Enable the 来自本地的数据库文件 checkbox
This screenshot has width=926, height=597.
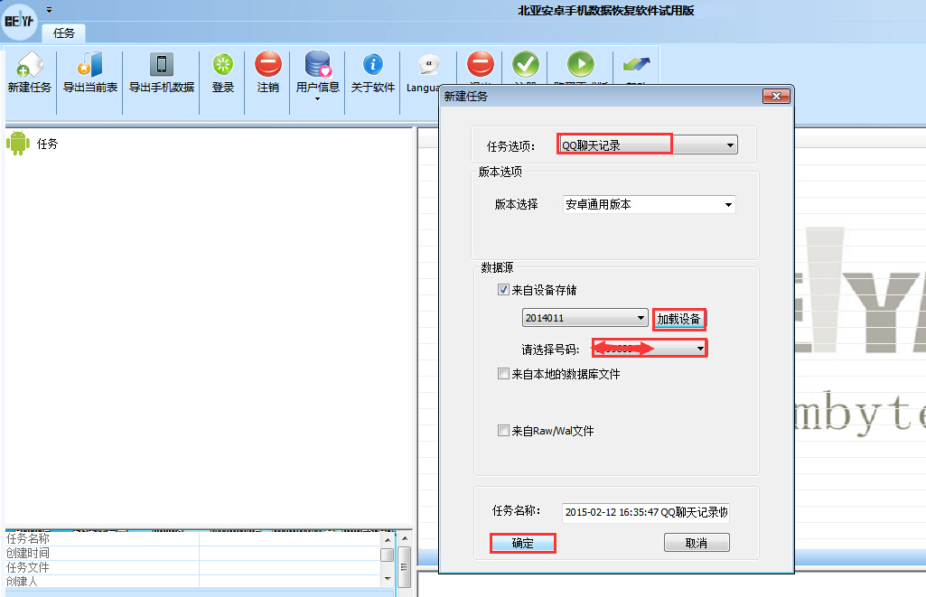coord(504,373)
